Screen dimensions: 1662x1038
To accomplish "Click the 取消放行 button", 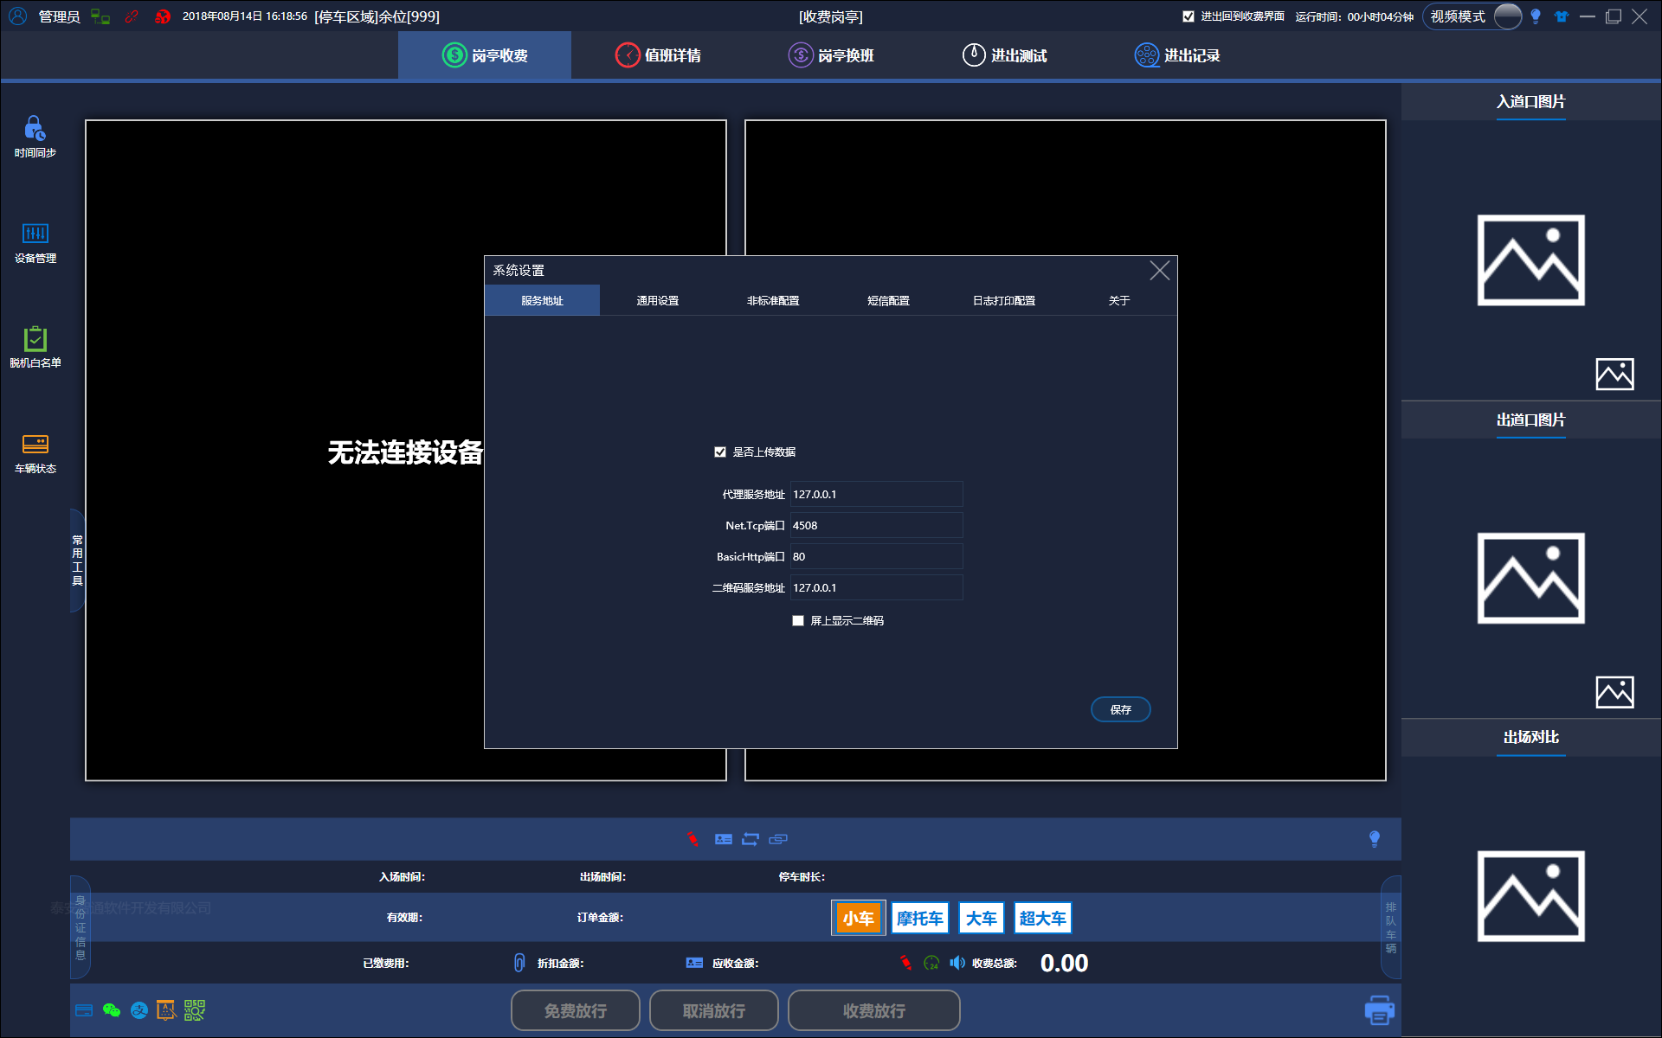I will pyautogui.click(x=714, y=1010).
